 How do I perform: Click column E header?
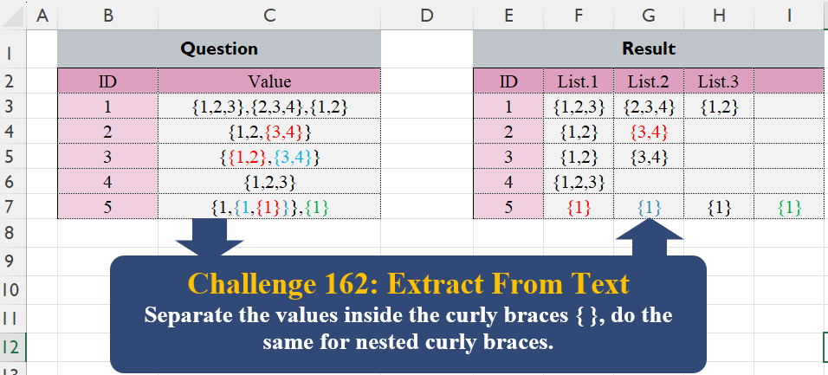tap(508, 16)
